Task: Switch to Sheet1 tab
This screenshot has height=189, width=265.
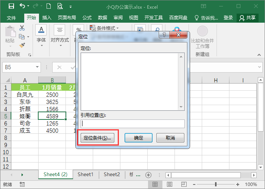Action: [x=86, y=174]
